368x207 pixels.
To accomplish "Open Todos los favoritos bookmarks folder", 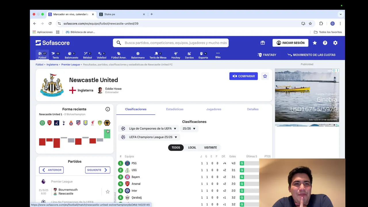I will (328, 32).
